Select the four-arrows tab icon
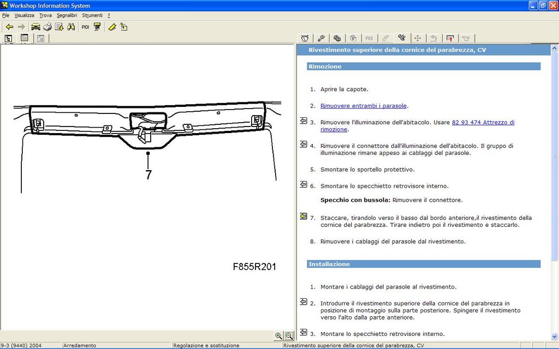This screenshot has height=349, width=559. pos(418,38)
